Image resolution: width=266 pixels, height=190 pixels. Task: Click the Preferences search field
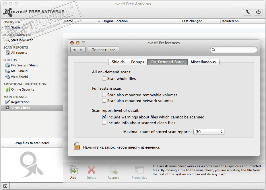pos(234,50)
